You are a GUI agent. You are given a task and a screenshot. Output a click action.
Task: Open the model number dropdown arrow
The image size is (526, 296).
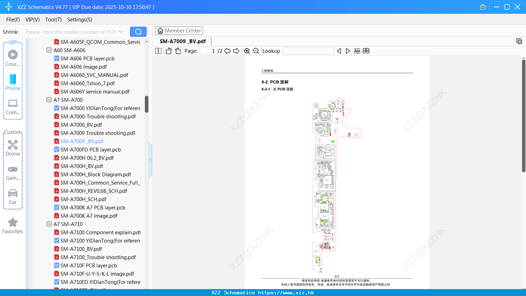(x=121, y=32)
